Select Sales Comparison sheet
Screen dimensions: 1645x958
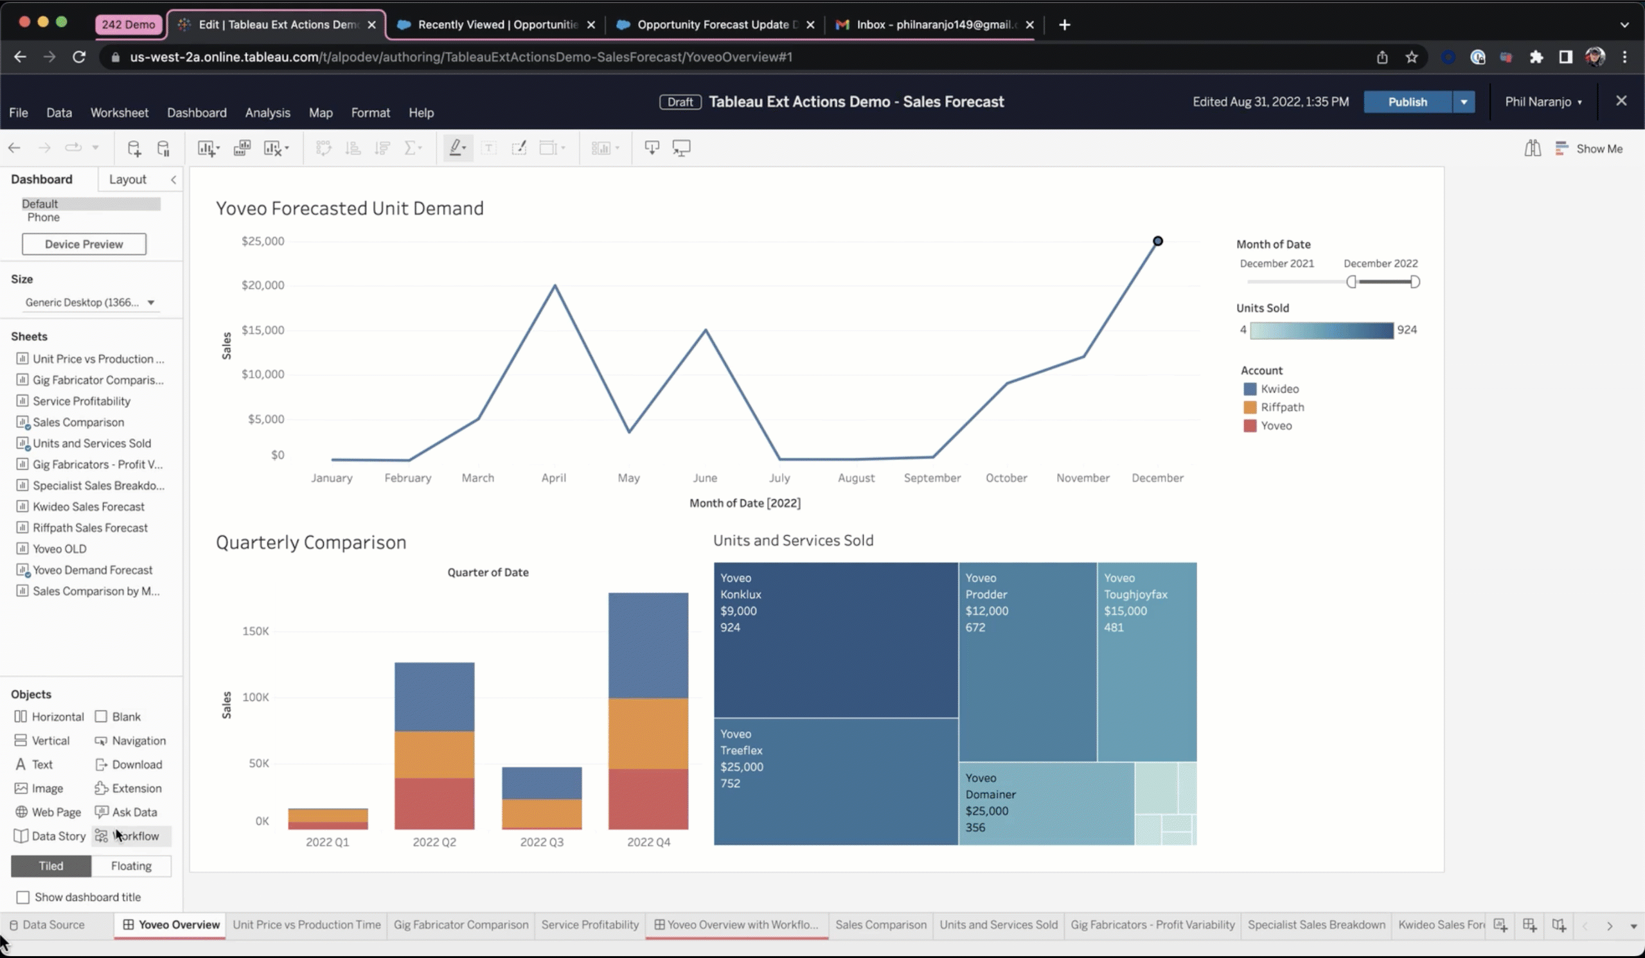78,422
